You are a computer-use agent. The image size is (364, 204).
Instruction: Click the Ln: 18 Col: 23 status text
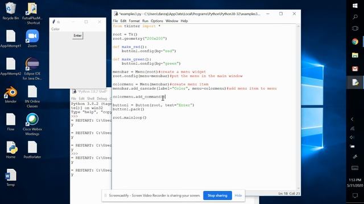289,193
